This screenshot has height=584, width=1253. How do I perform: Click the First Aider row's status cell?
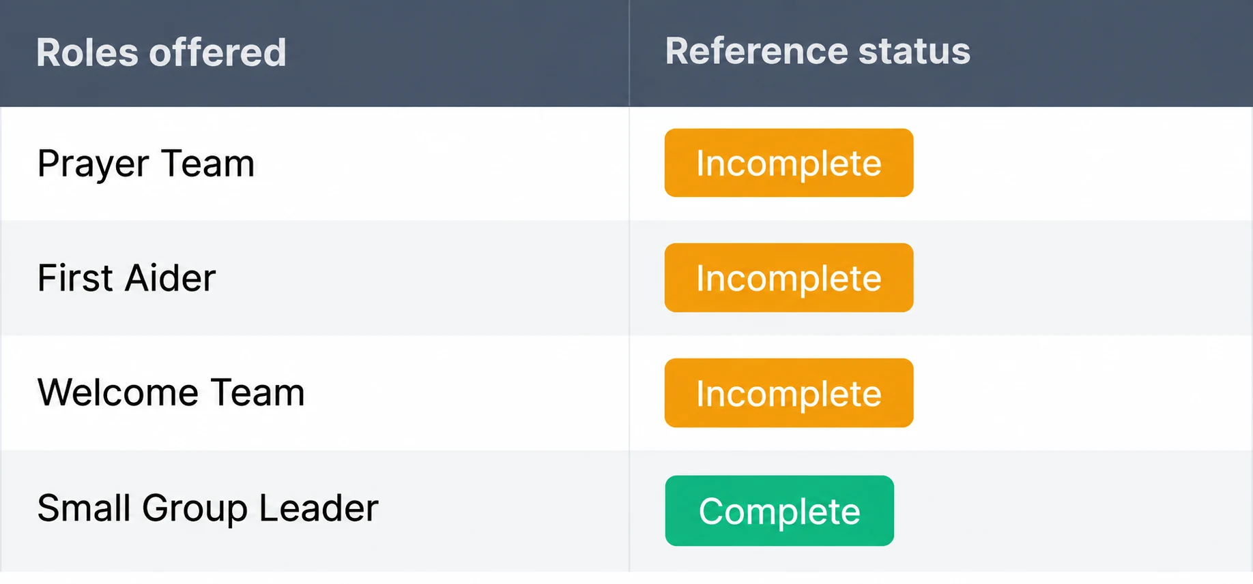tap(941, 278)
